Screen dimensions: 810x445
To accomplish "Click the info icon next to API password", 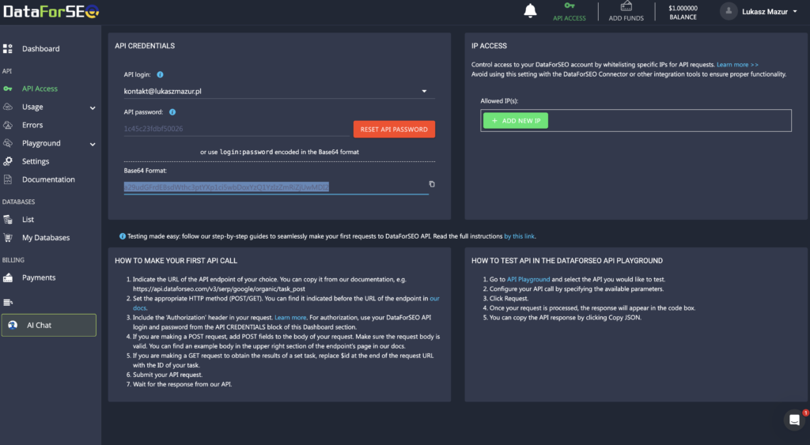I will pos(172,112).
